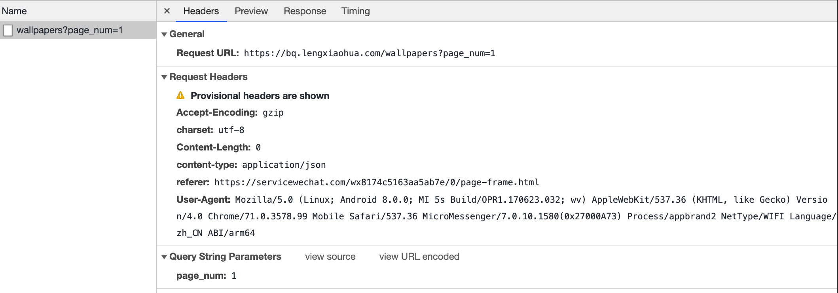Click the view source link
The image size is (838, 293).
pyautogui.click(x=330, y=257)
